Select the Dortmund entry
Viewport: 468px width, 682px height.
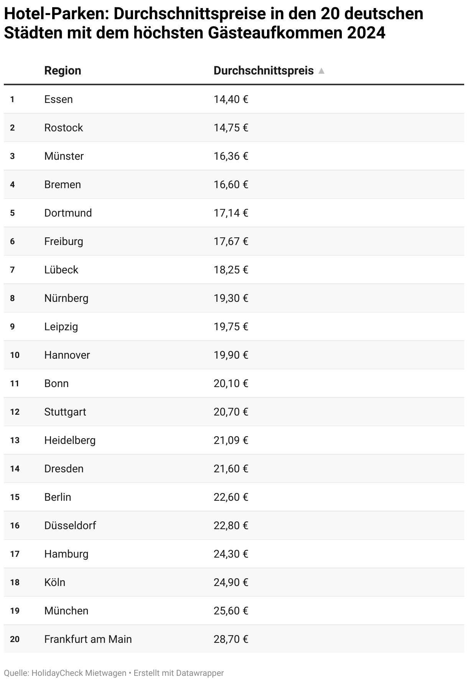pyautogui.click(x=68, y=213)
